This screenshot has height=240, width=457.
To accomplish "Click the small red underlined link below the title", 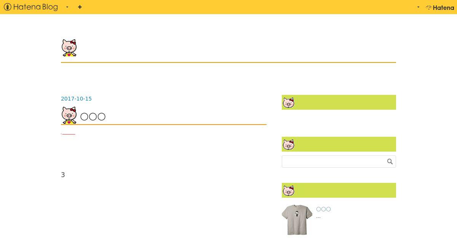I will click(x=68, y=134).
